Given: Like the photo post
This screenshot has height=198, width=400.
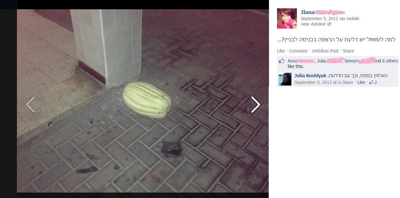Looking at the screenshot, I should pos(281,51).
